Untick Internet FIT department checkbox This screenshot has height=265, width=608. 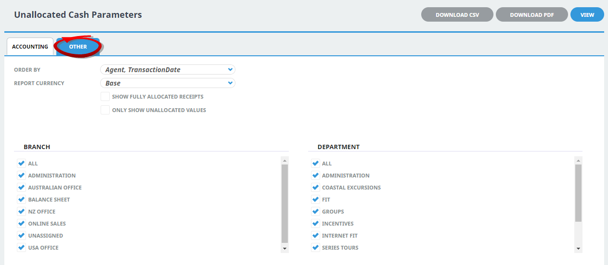[315, 236]
